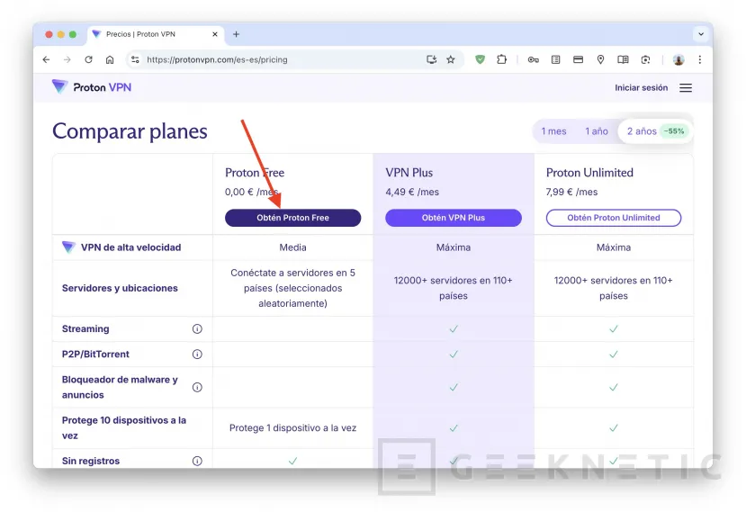Click the Proton Unlimited plan title
Screen dimensions: 746x512
click(589, 173)
